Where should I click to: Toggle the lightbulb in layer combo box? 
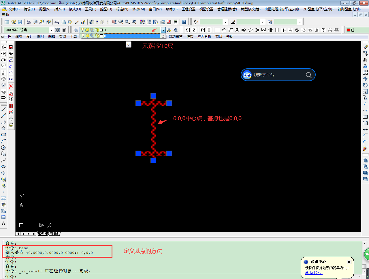pyautogui.click(x=83, y=30)
